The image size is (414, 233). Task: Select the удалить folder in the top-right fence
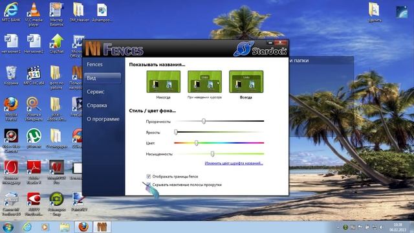point(375,12)
